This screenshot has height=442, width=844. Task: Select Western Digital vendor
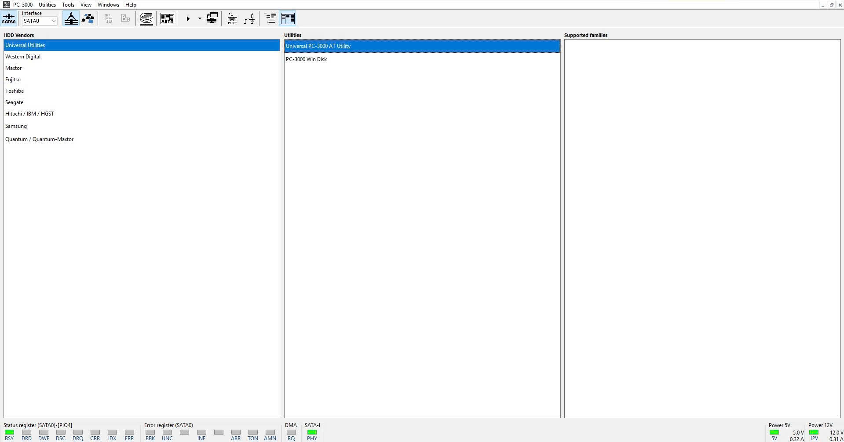pos(142,57)
